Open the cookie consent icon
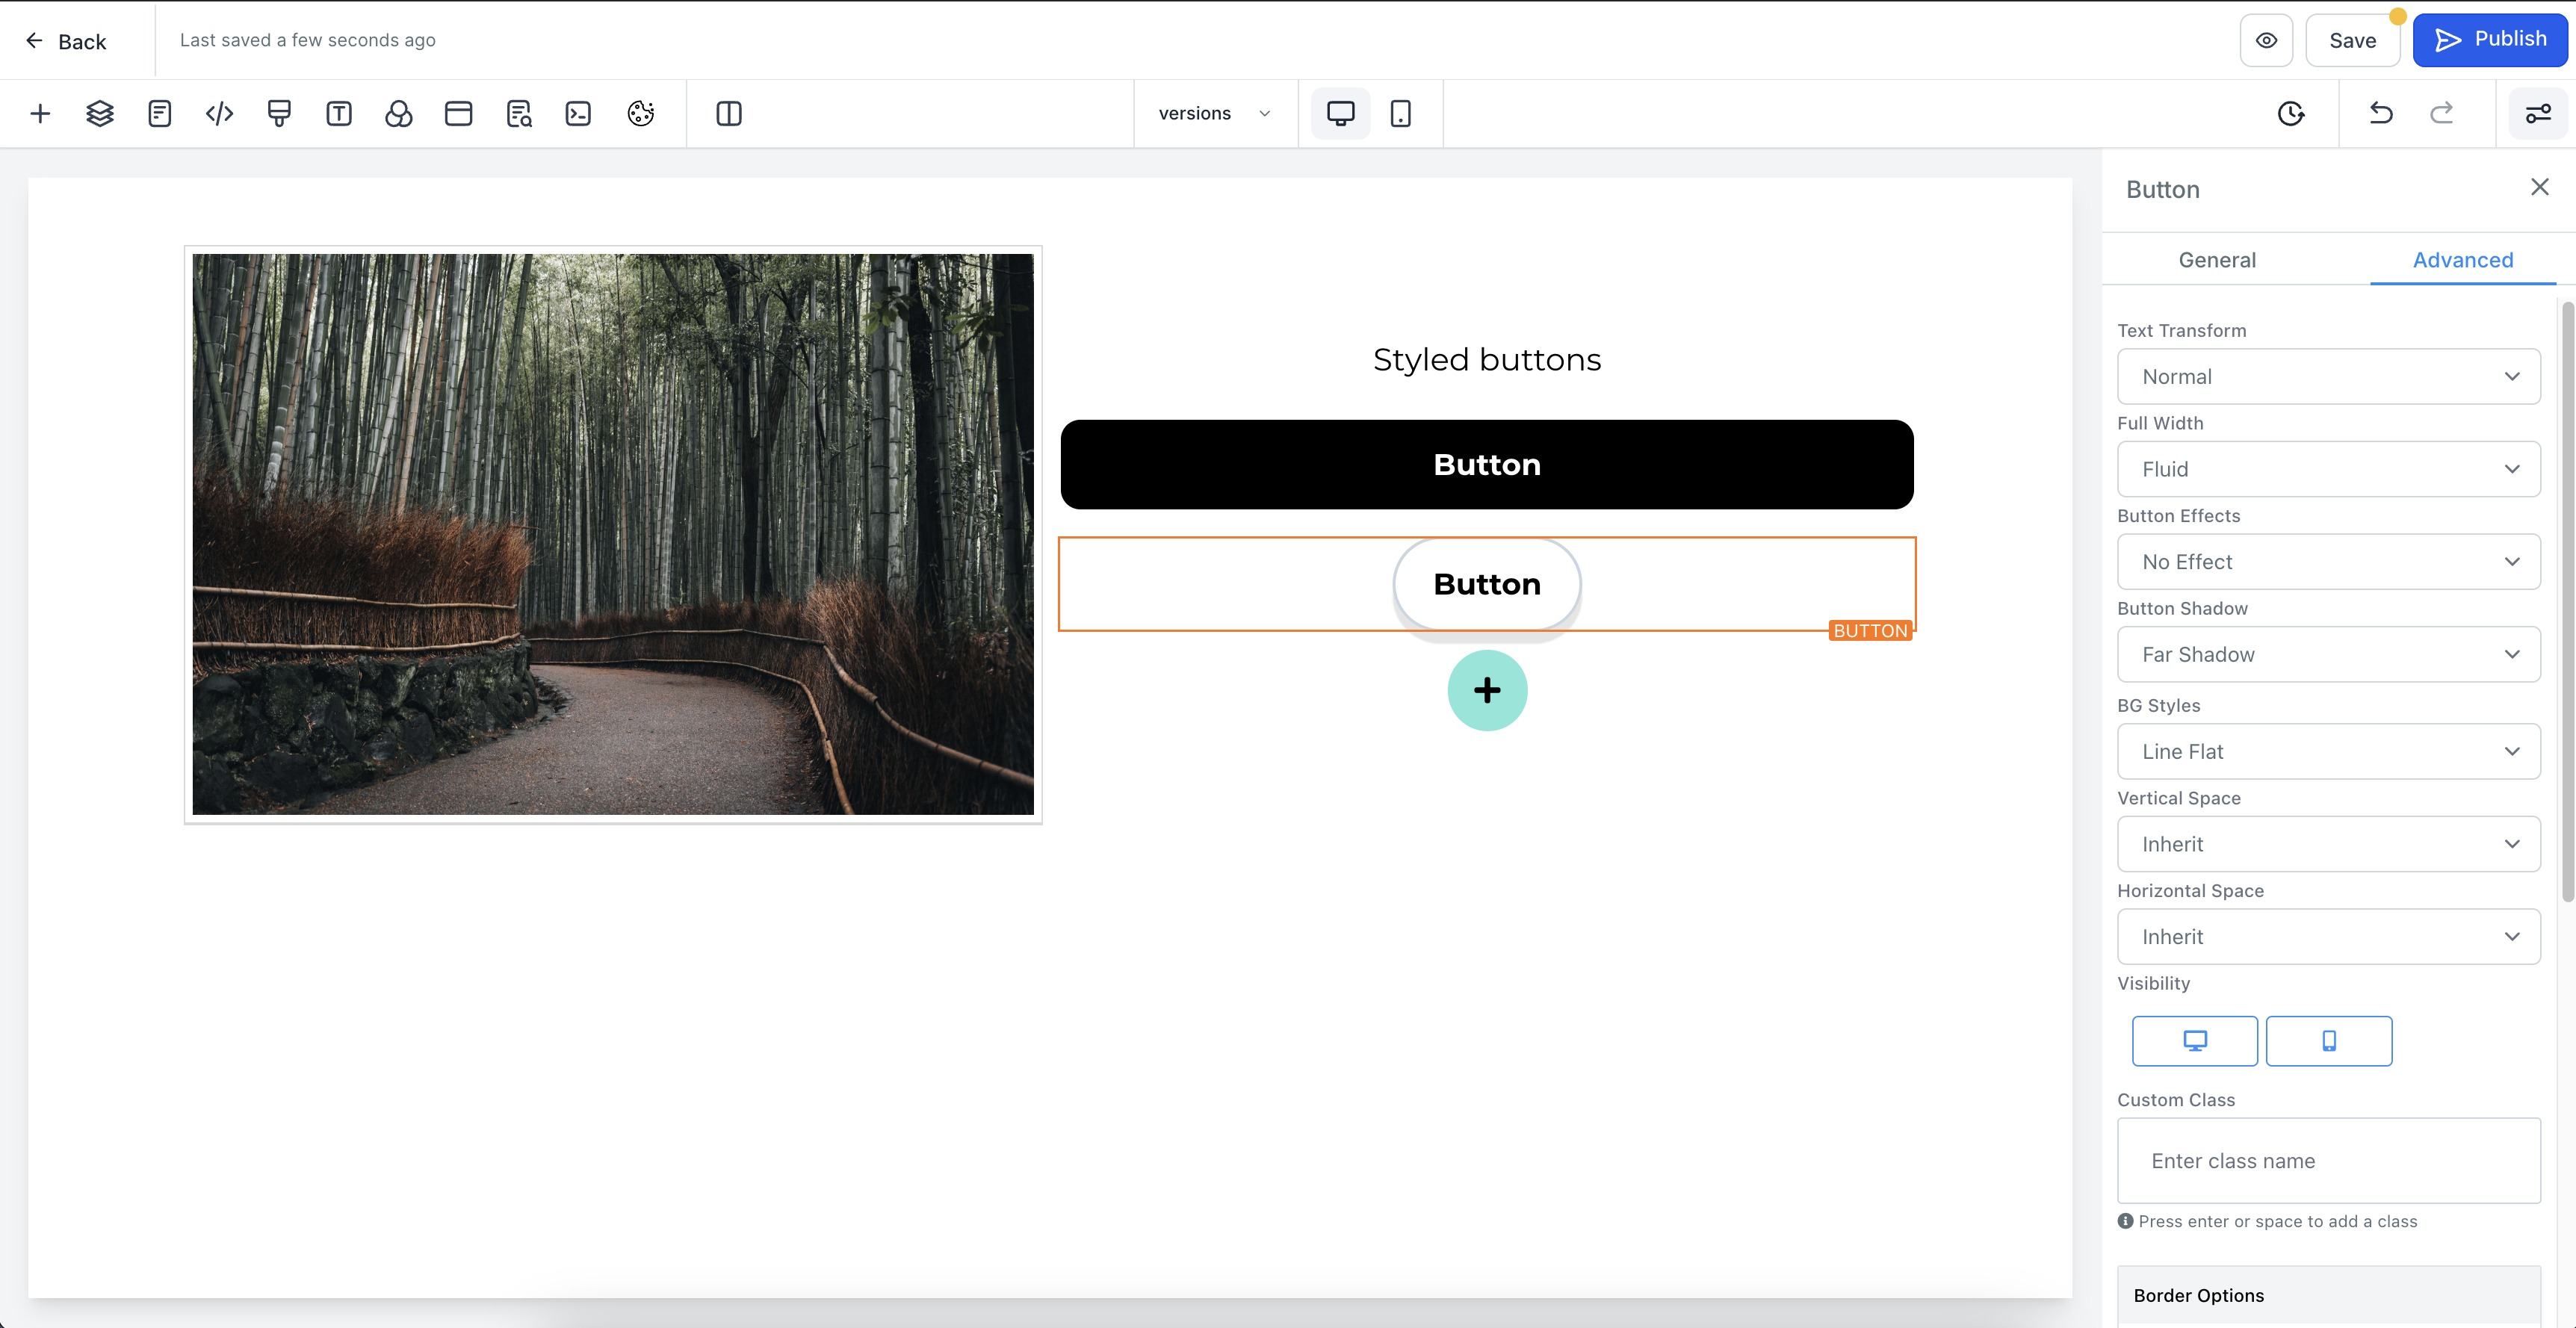The height and width of the screenshot is (1328, 2576). point(640,114)
